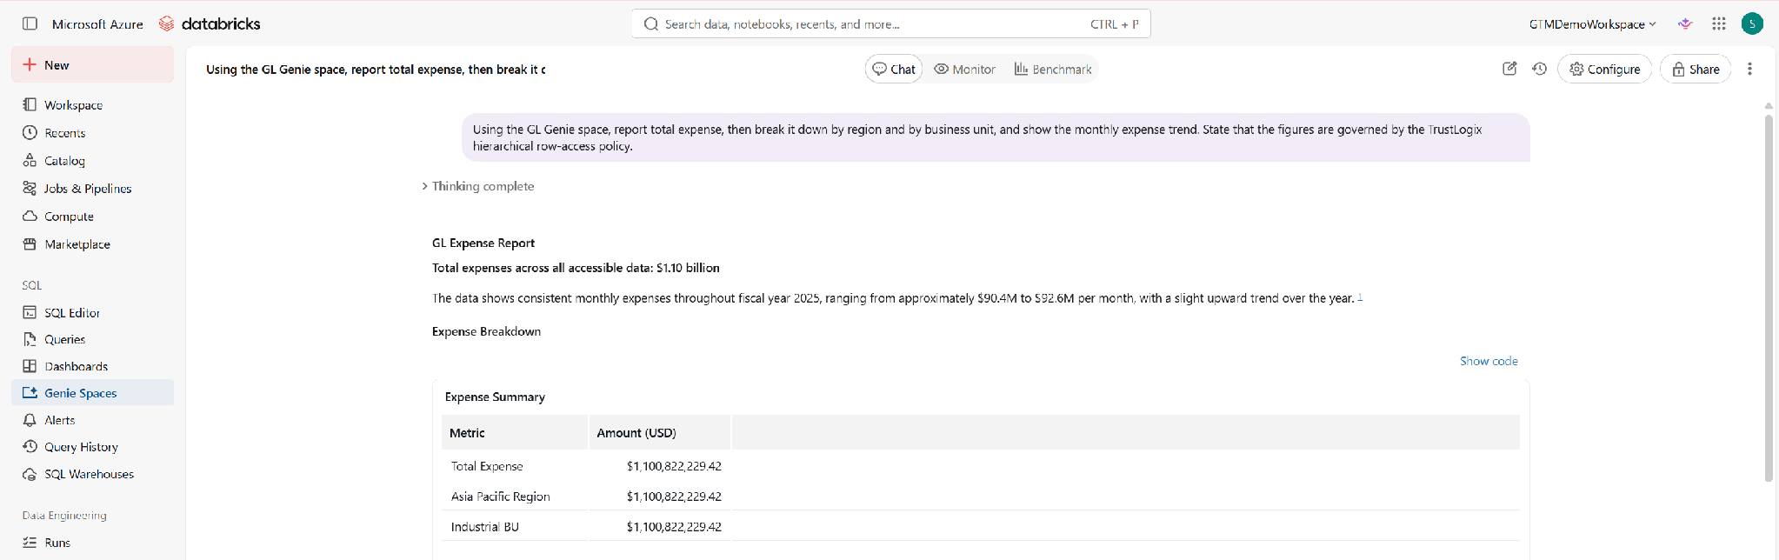Open Genie Spaces
The height and width of the screenshot is (560, 1779).
coord(93,393)
